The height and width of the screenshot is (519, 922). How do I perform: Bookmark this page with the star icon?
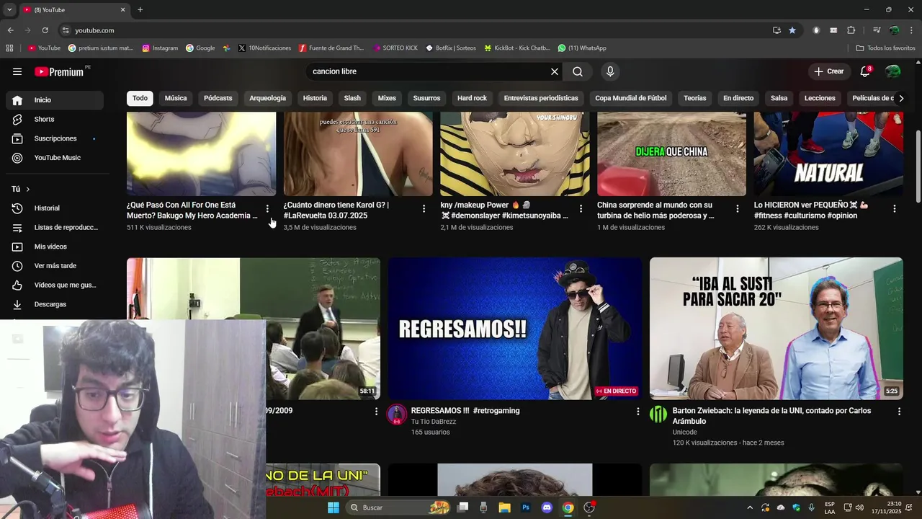pyautogui.click(x=792, y=30)
